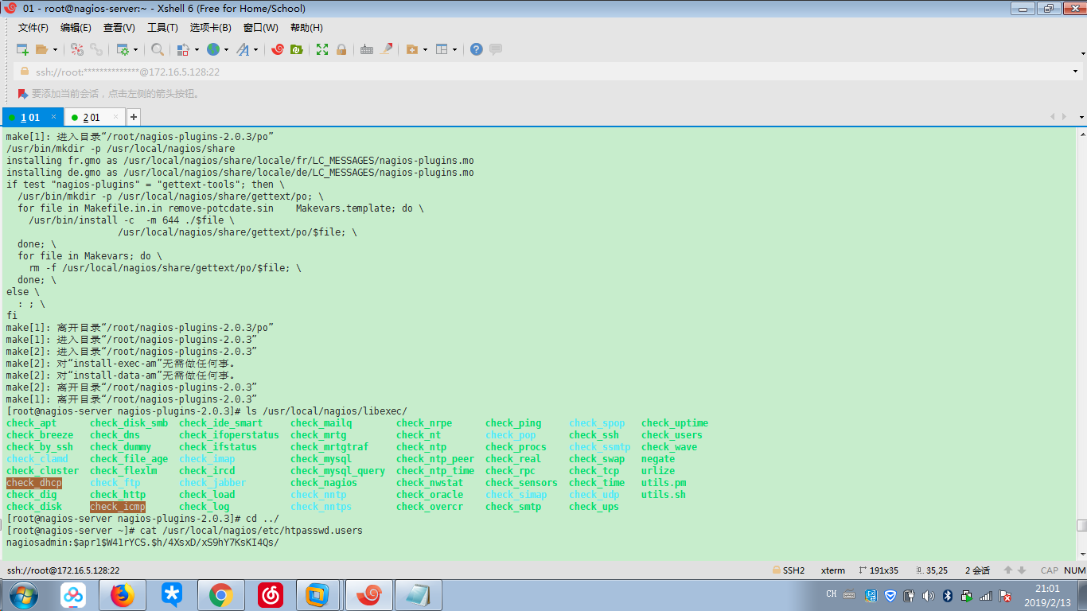
Task: Click the volume speaker tray icon
Action: pyautogui.click(x=928, y=595)
